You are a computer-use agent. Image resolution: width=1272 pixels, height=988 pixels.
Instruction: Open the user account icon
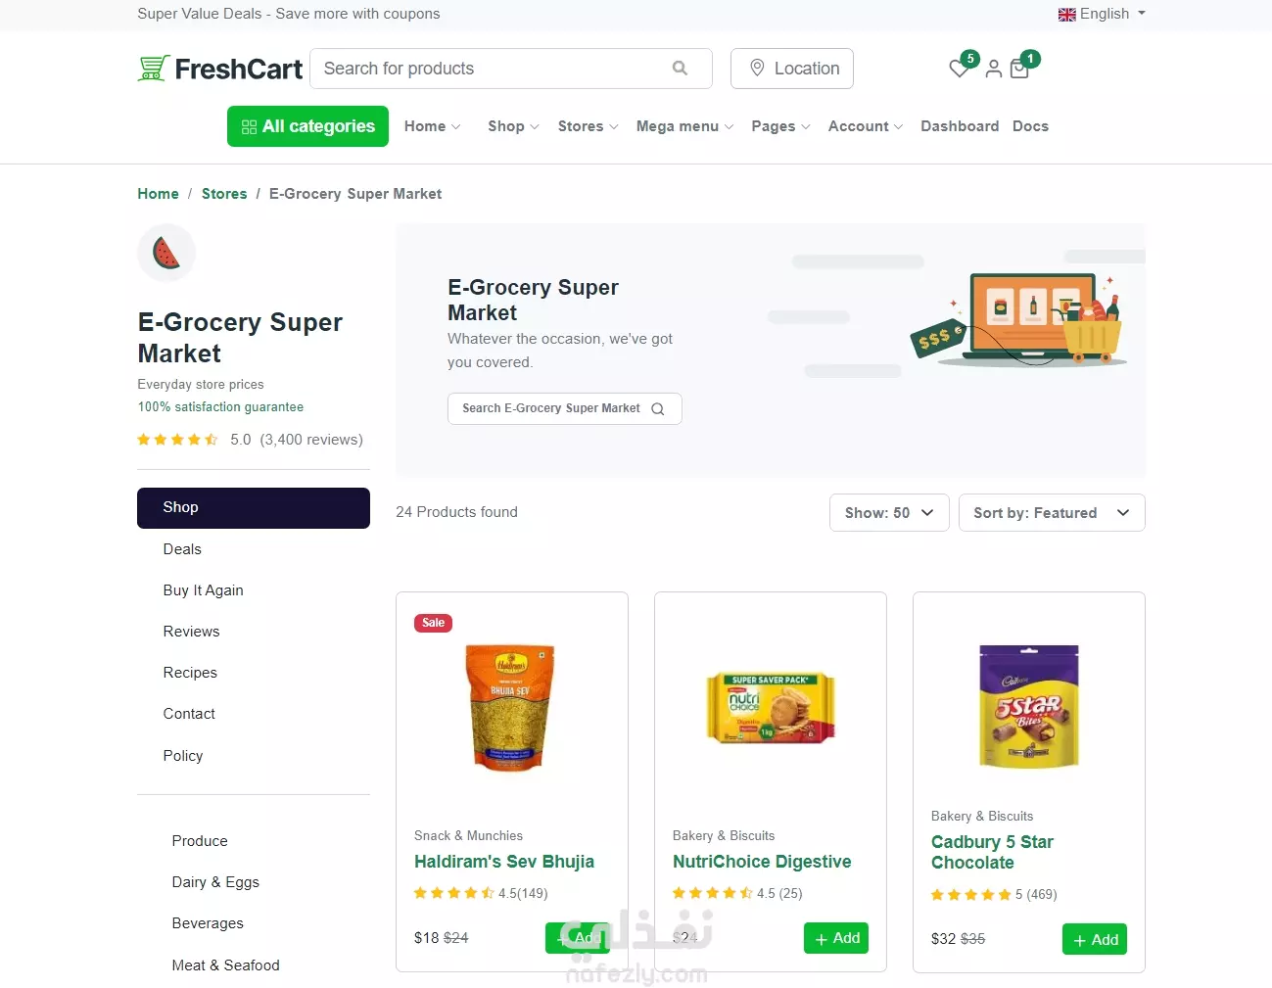993,69
